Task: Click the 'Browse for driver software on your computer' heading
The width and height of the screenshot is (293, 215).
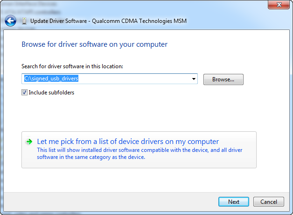Action: 95,44
